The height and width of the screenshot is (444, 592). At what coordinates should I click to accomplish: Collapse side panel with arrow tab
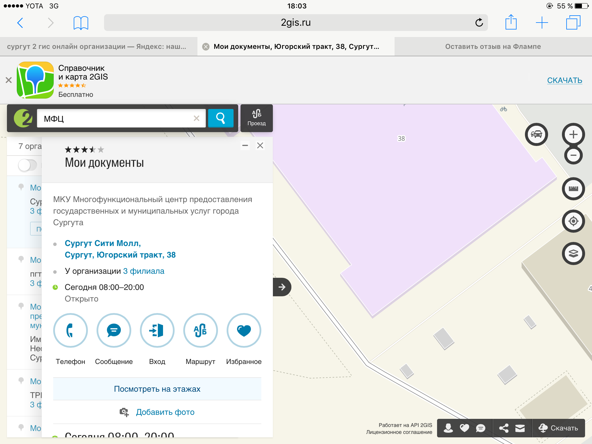coord(282,287)
